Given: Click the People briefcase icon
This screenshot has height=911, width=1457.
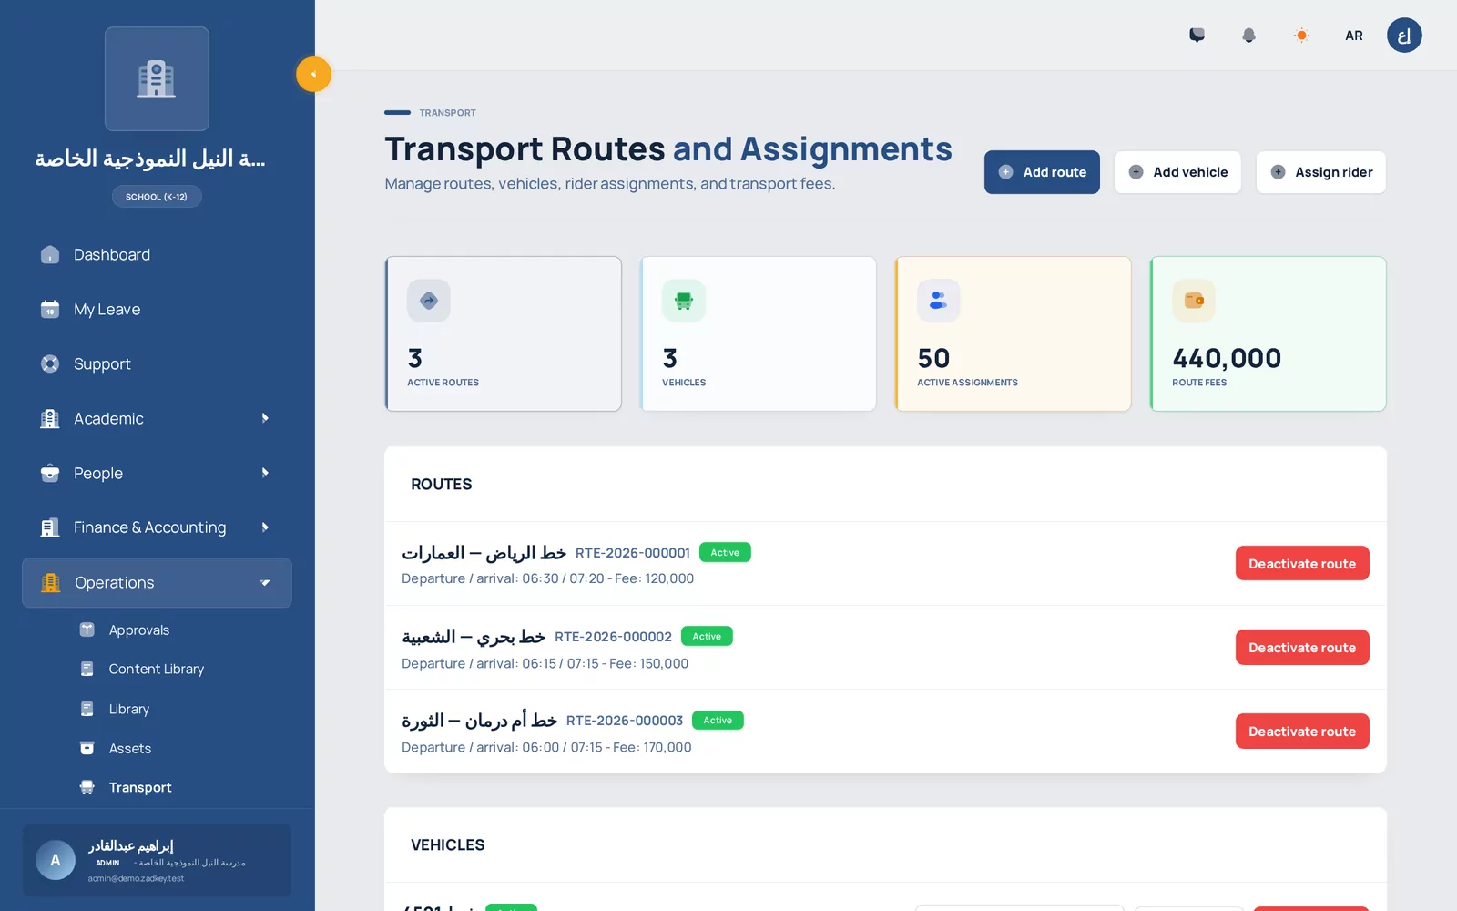Looking at the screenshot, I should [50, 474].
